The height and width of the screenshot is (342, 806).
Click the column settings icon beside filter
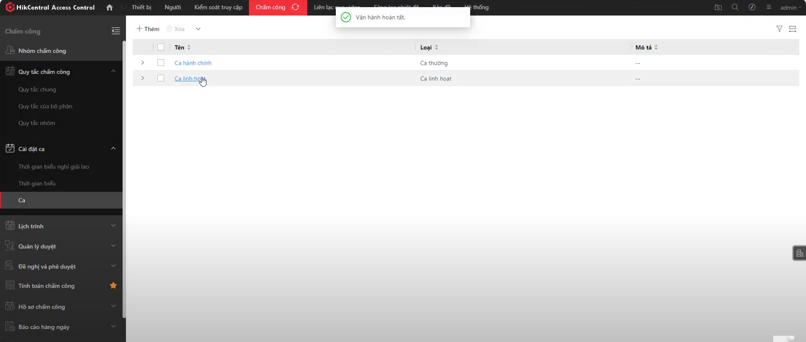tap(793, 29)
